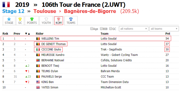Sort by the Pnt column header
The image size is (182, 91).
pyautogui.click(x=168, y=34)
